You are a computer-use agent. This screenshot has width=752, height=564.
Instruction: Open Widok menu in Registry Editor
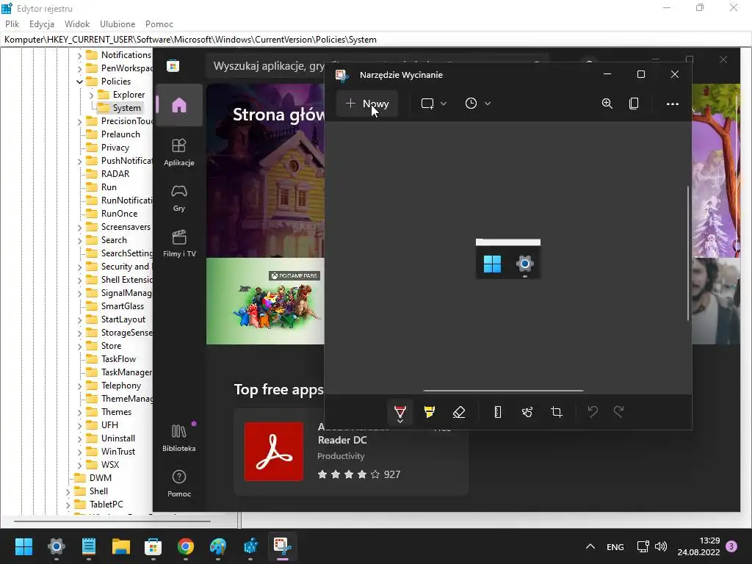77,24
